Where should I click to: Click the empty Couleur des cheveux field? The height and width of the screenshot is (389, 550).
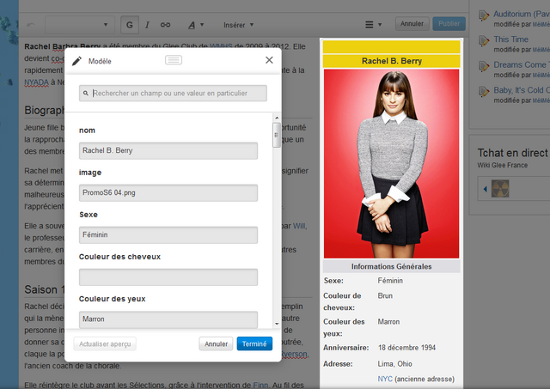point(168,277)
